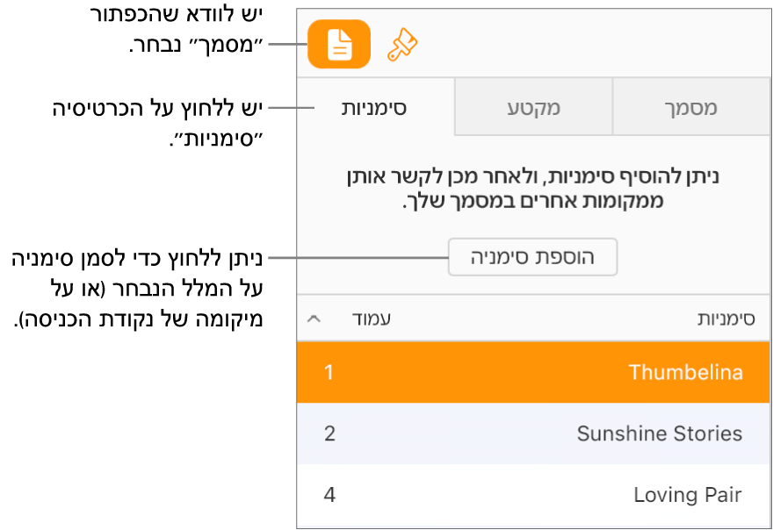Click the הוספת סימניה button
This screenshot has width=773, height=530.
532,256
